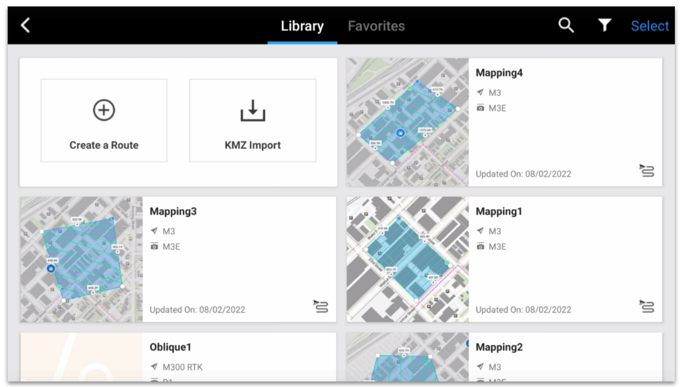Image resolution: width=683 pixels, height=387 pixels.
Task: Click the KMZ Import download icon
Action: click(x=253, y=111)
